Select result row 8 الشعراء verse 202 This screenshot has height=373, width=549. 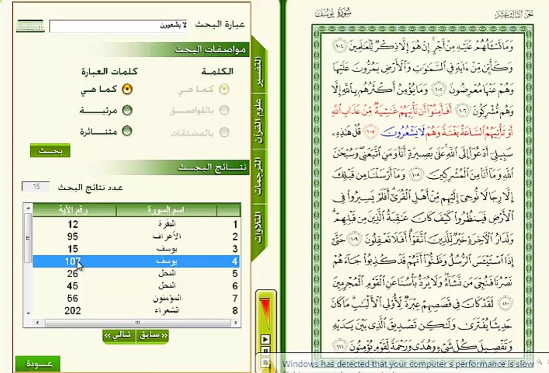click(137, 311)
